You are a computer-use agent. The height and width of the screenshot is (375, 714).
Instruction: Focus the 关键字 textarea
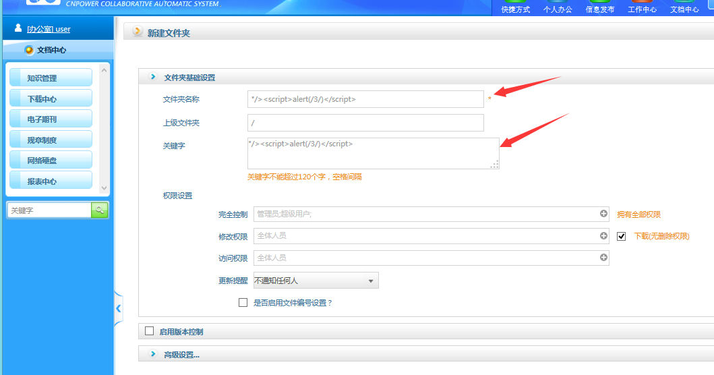[x=374, y=154]
